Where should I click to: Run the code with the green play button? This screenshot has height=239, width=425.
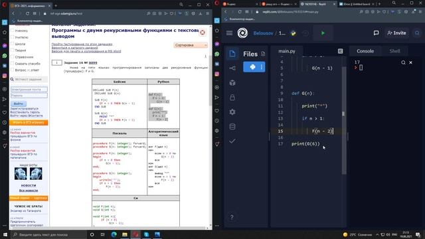323,33
